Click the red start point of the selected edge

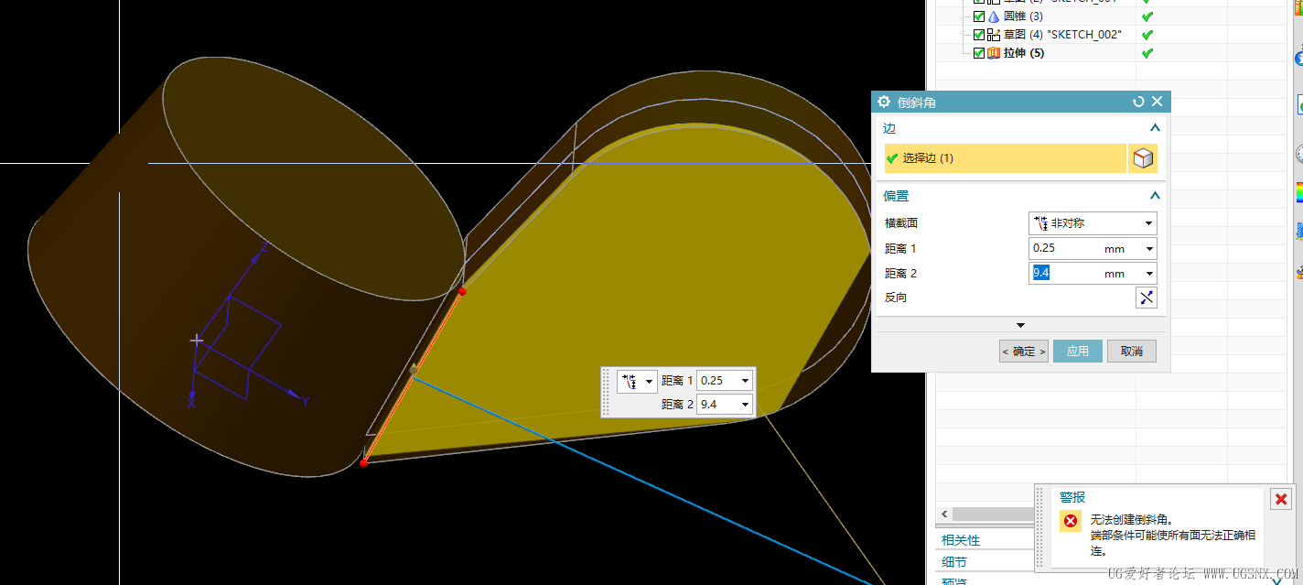pos(463,291)
